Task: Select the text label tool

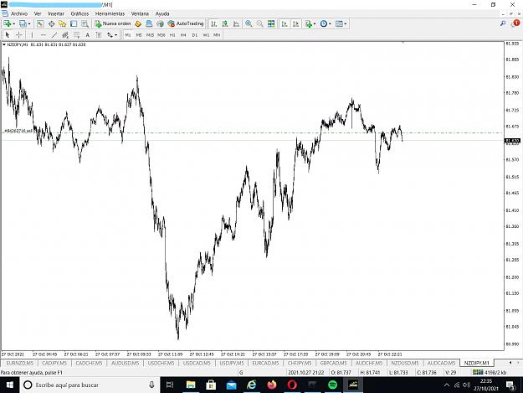Action: 99,34
